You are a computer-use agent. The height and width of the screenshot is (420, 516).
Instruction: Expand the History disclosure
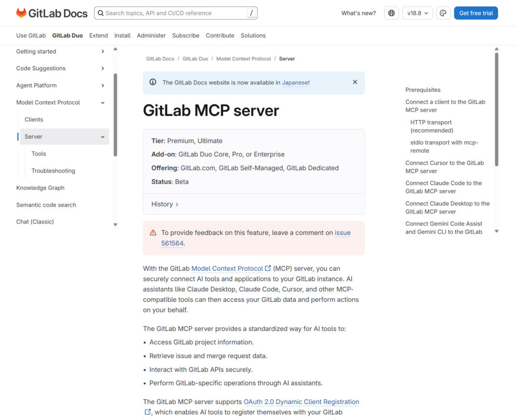165,204
